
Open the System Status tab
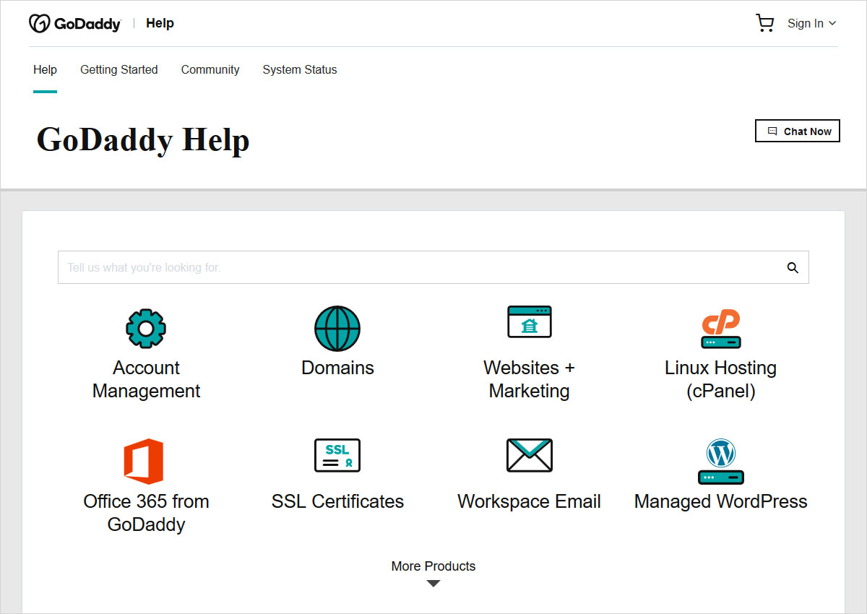point(300,69)
